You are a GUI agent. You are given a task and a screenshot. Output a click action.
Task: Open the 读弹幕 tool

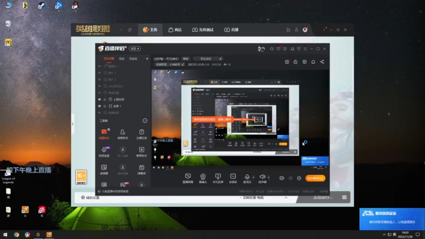104,169
